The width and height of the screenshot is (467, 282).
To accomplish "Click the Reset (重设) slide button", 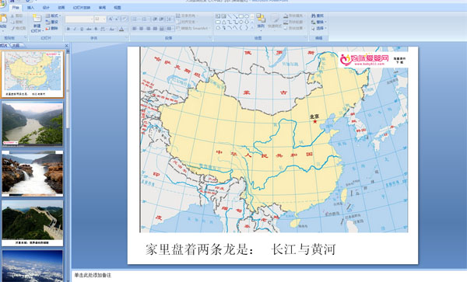I will pyautogui.click(x=52, y=22).
